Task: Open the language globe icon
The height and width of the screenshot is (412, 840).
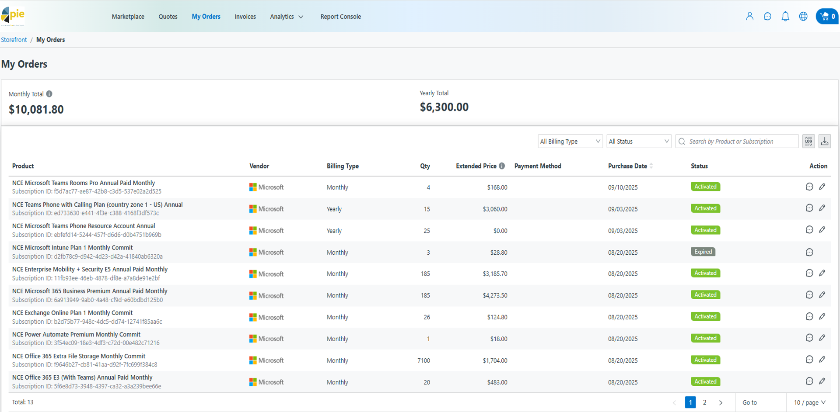Action: [803, 17]
